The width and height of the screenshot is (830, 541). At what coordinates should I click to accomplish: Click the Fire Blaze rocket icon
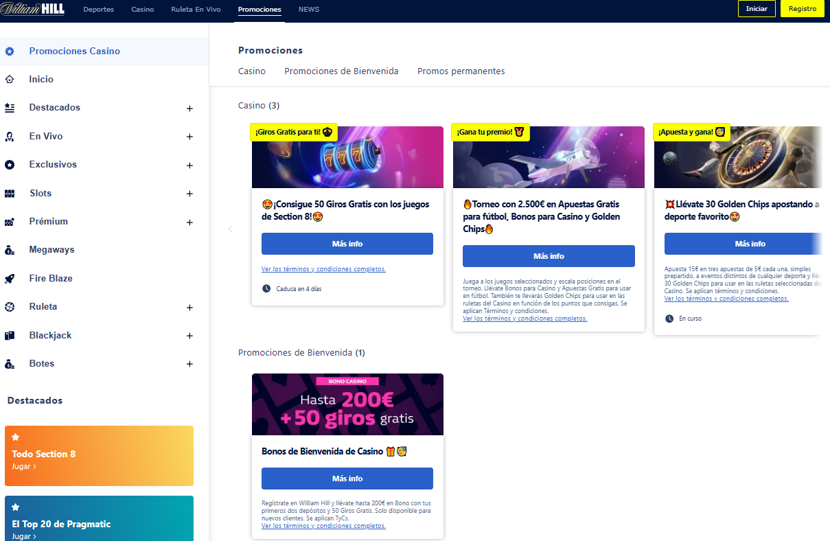coord(10,279)
